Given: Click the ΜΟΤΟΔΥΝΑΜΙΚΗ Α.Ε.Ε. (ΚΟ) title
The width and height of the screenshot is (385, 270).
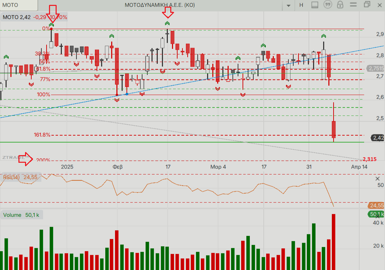Looking at the screenshot, I should pos(160,5).
